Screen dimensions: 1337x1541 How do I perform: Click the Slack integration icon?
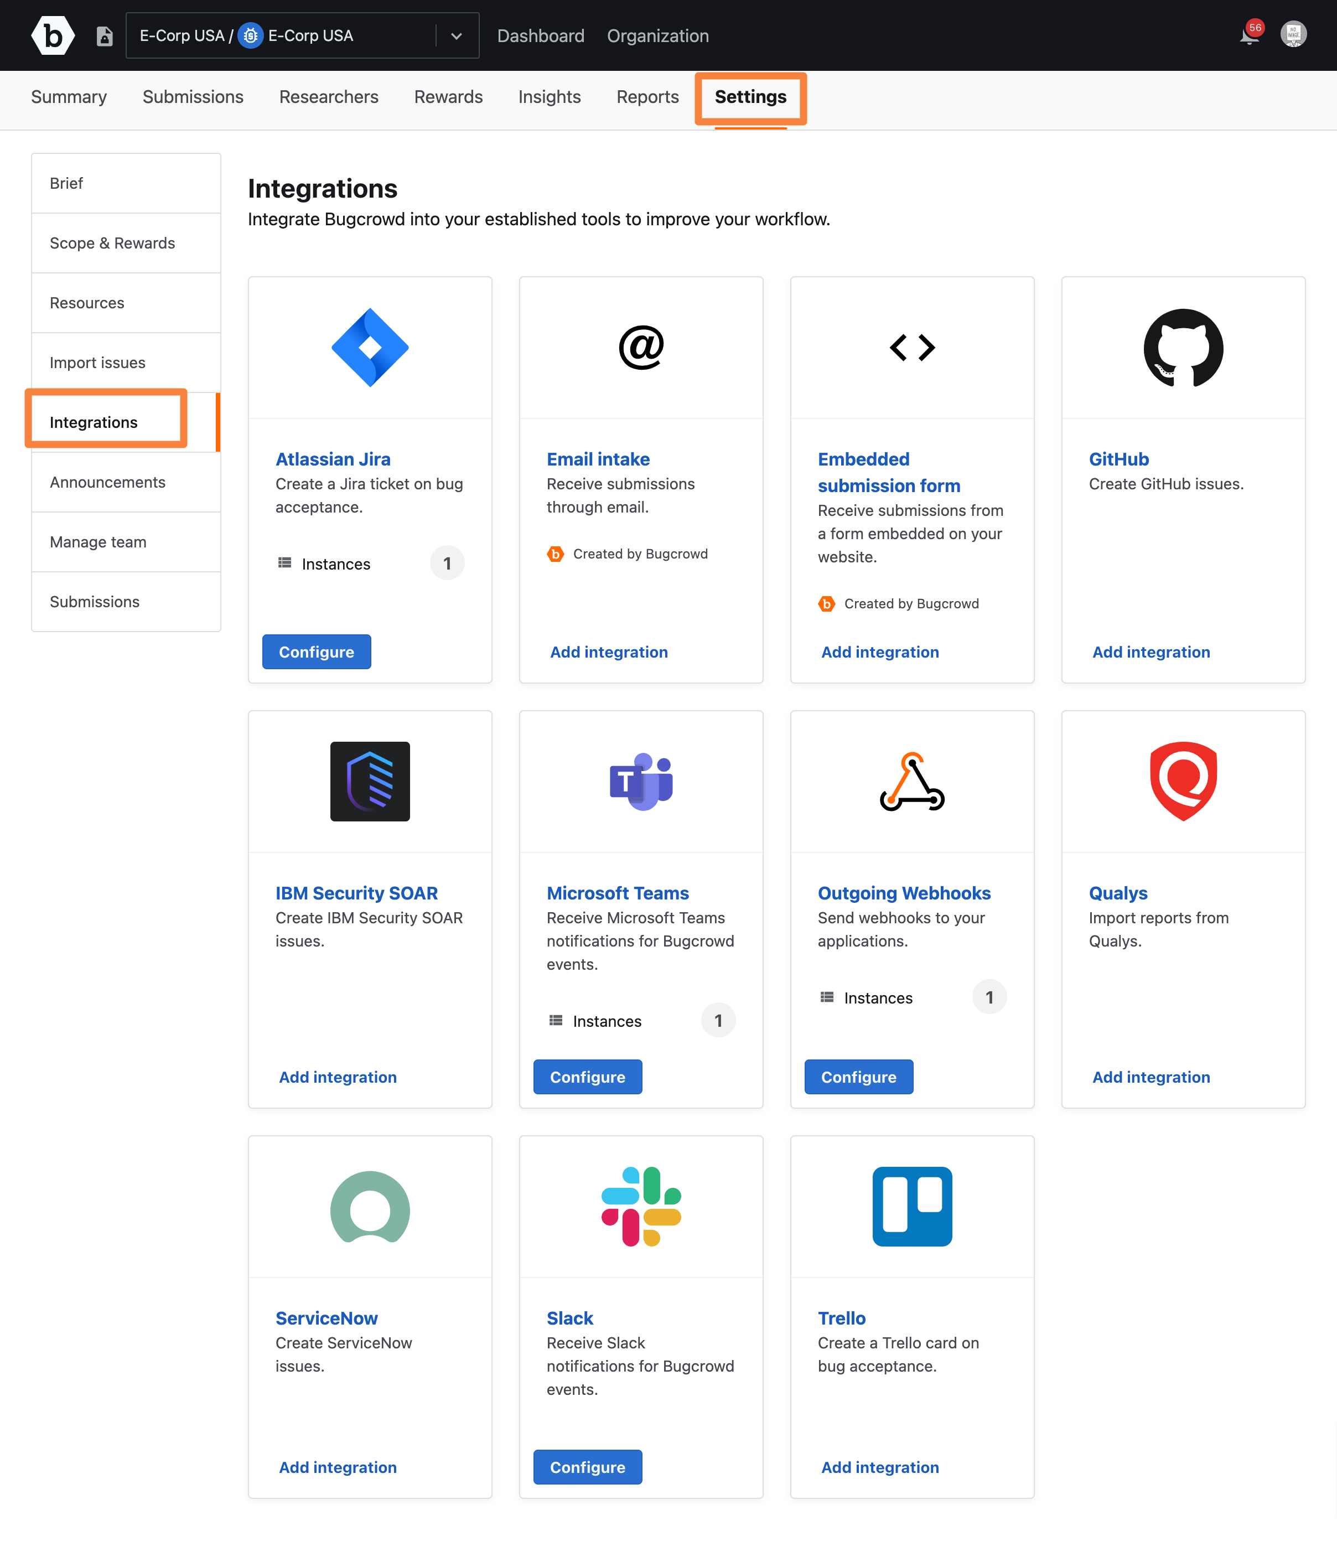641,1207
